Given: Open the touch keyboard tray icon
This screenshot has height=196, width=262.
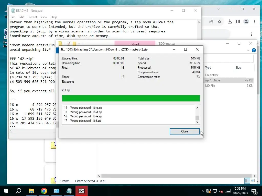Looking at the screenshot, I should tap(228, 191).
